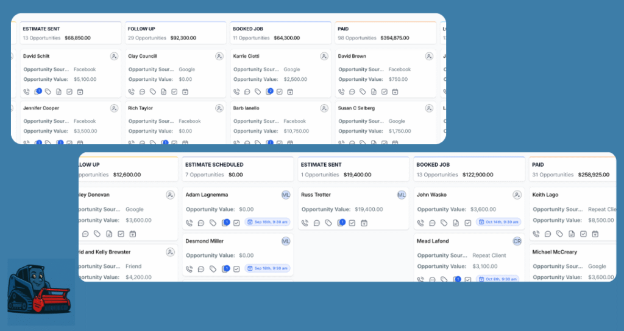Open the tags icon on Clay Councill's card

152,92
